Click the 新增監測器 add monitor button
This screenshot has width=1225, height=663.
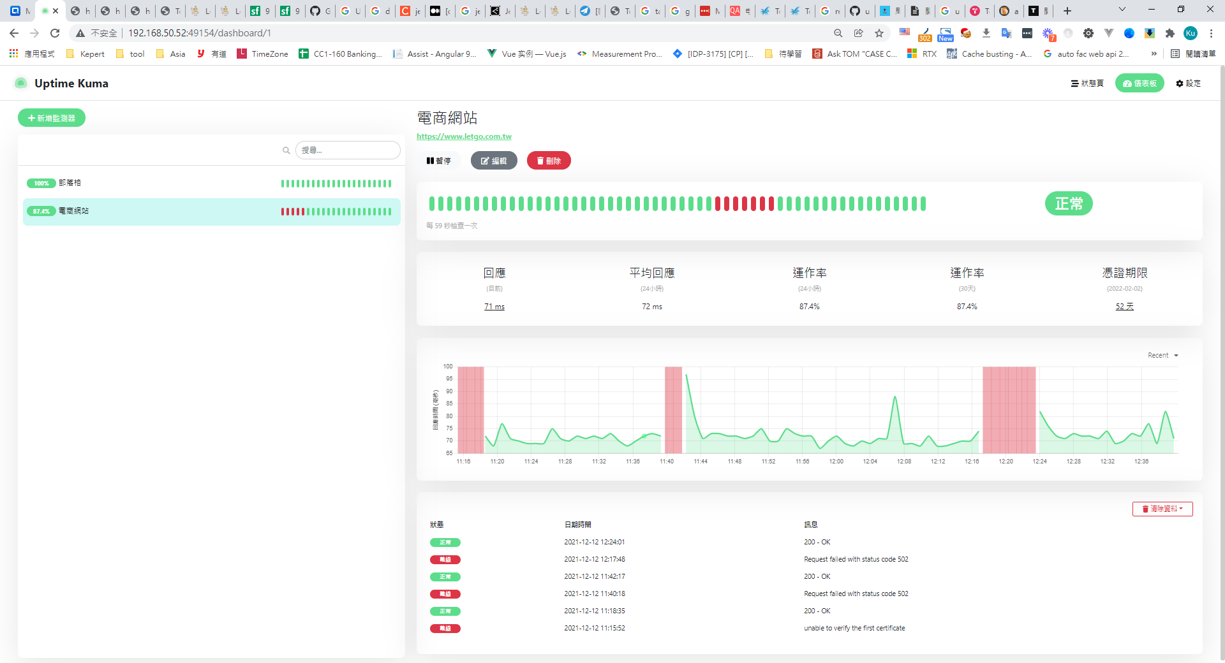click(x=52, y=118)
